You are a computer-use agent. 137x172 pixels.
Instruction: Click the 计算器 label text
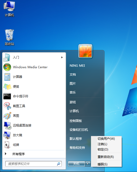[18, 77]
